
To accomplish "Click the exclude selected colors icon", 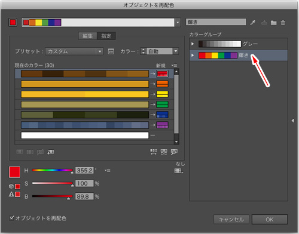I will tap(40, 152).
